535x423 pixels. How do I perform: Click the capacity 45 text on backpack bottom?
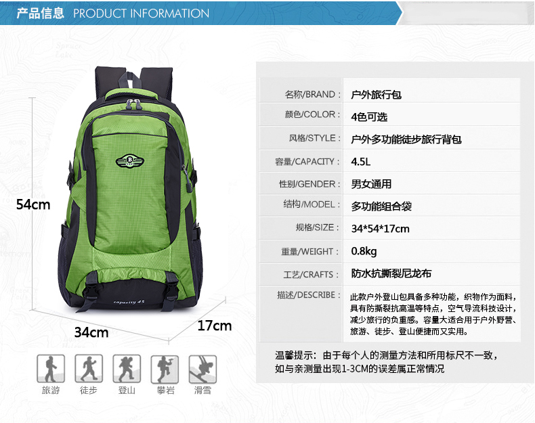coord(129,302)
